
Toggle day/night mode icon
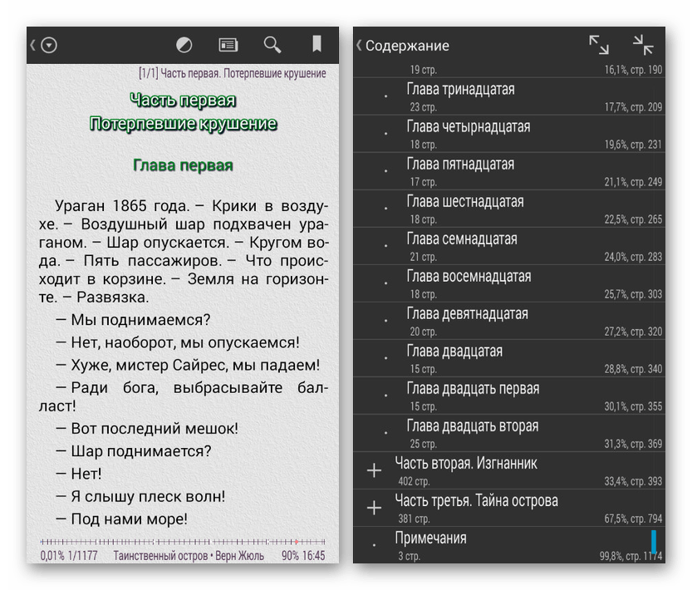click(185, 45)
